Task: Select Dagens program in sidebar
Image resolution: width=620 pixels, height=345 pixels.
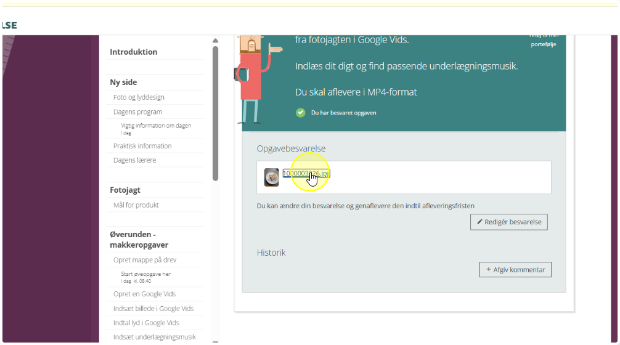Action: tap(137, 112)
